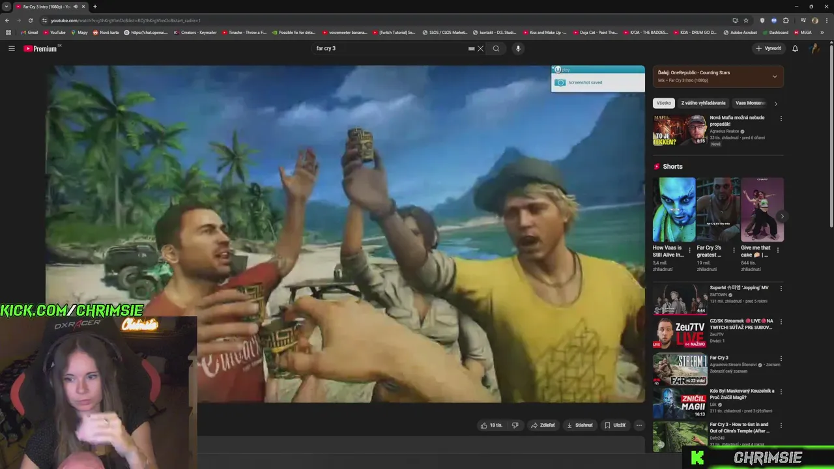Select Vaas Montenegro chip
The width and height of the screenshot is (834, 469).
[750, 103]
